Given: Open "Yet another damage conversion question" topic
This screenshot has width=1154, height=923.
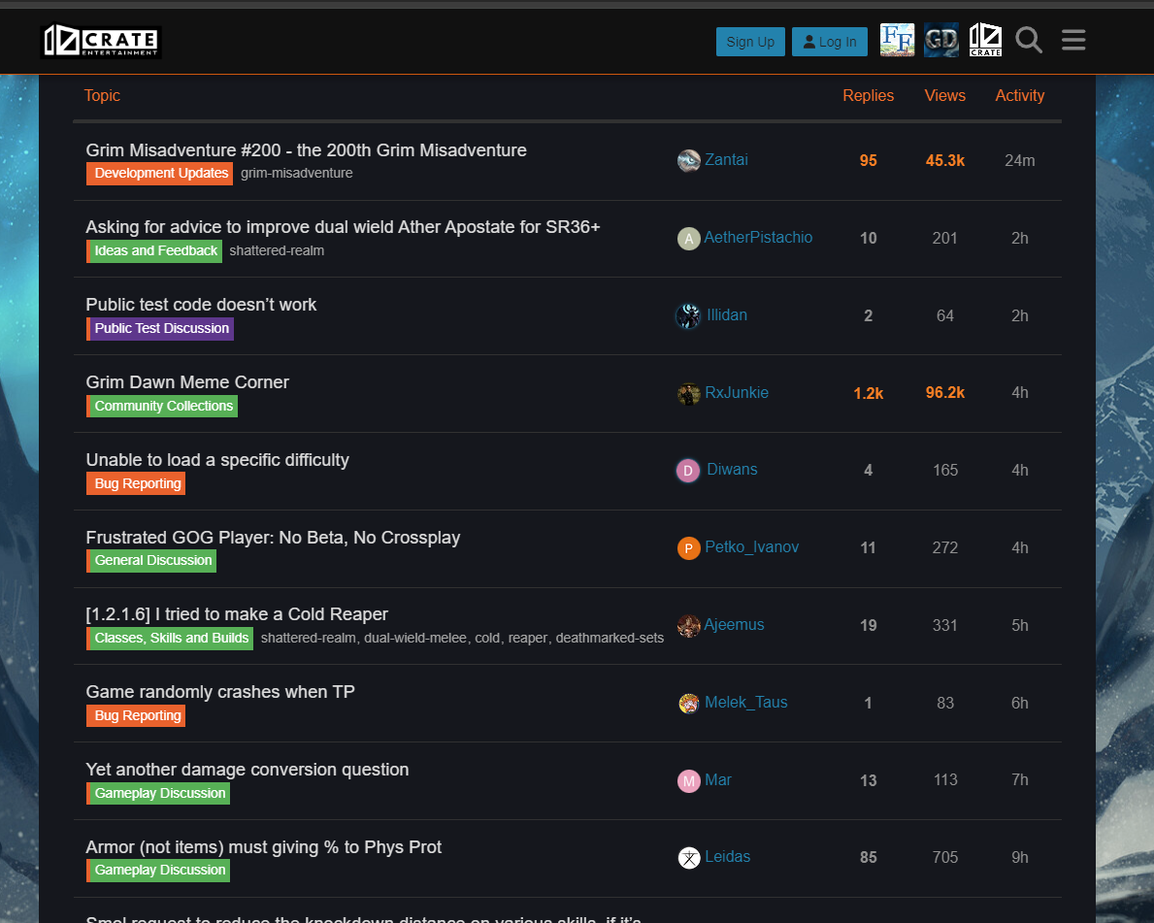Looking at the screenshot, I should point(247,769).
